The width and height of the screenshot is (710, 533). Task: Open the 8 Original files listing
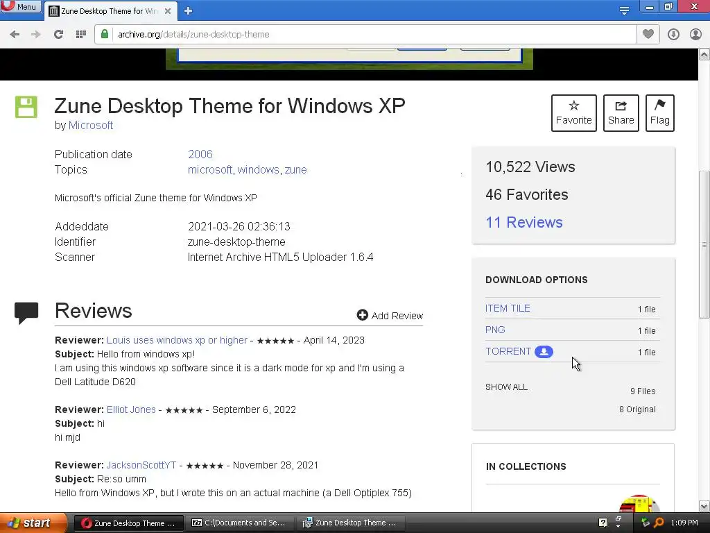pyautogui.click(x=637, y=409)
